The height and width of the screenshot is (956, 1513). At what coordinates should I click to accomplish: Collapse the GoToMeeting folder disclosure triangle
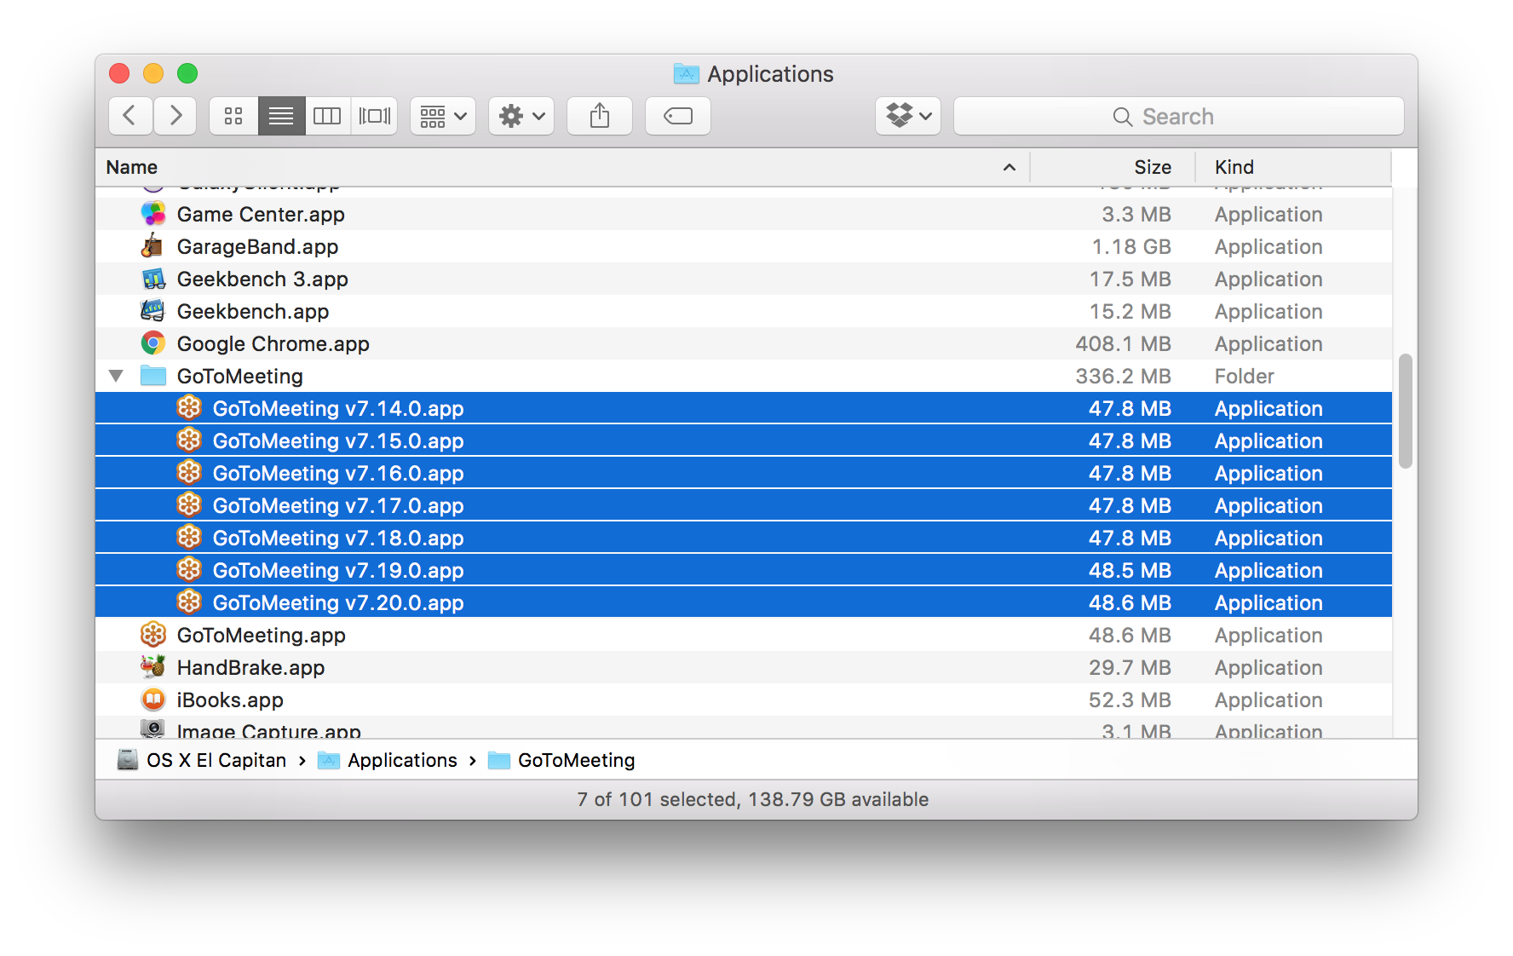(x=117, y=376)
